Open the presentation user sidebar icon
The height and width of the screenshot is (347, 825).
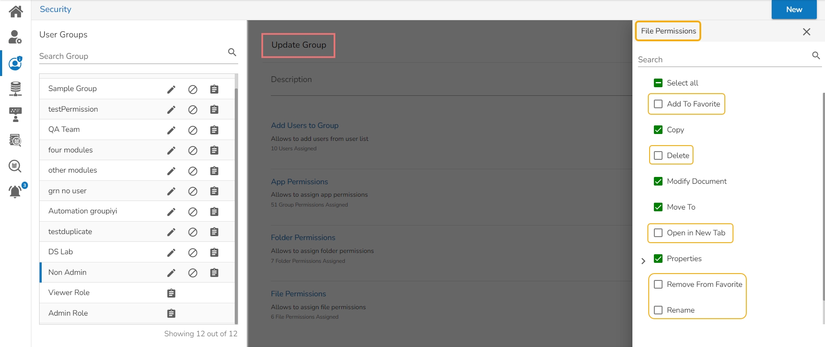(15, 115)
